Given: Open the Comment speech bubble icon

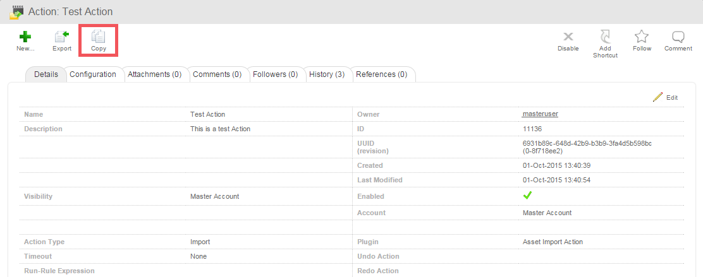Looking at the screenshot, I should coord(678,37).
